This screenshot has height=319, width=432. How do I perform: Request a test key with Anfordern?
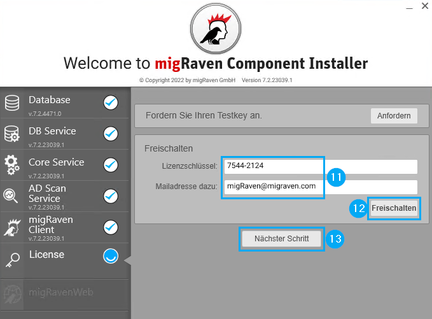pos(394,116)
